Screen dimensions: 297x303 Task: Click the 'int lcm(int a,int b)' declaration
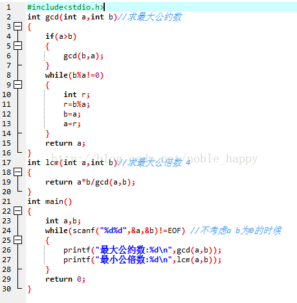(x=72, y=163)
